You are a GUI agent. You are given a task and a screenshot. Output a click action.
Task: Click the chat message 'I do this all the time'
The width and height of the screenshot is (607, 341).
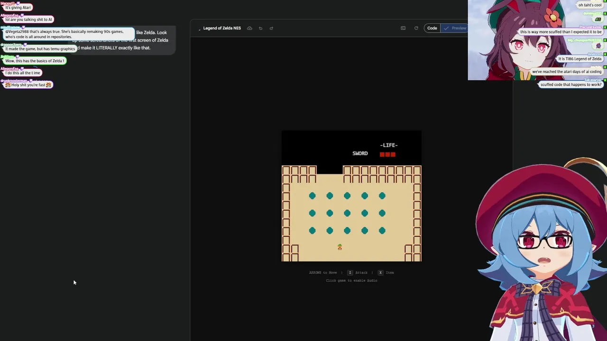pos(23,73)
